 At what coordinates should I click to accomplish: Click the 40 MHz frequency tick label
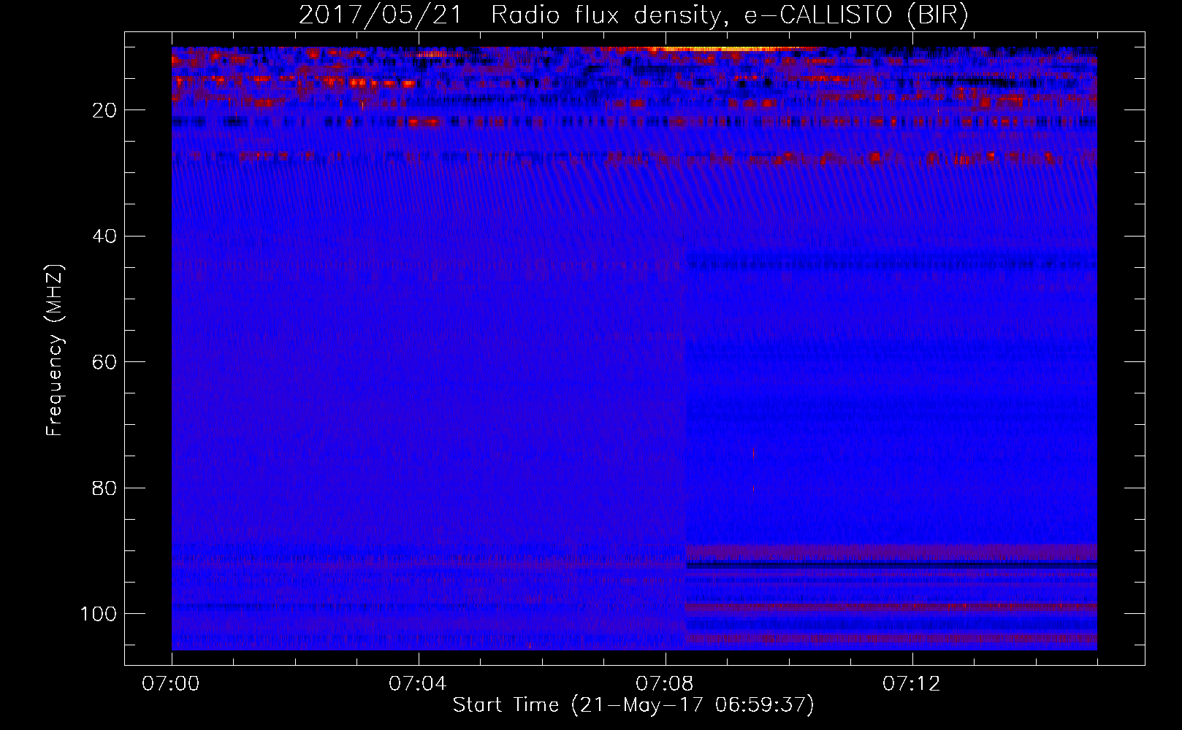tap(104, 237)
